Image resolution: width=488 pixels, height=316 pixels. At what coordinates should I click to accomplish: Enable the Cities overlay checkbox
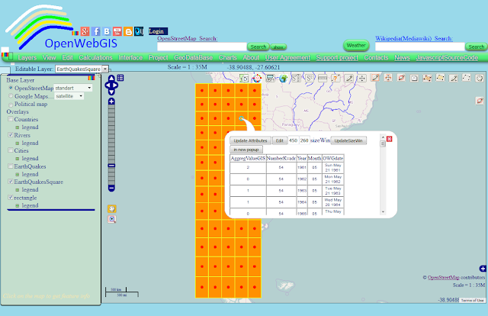point(11,150)
